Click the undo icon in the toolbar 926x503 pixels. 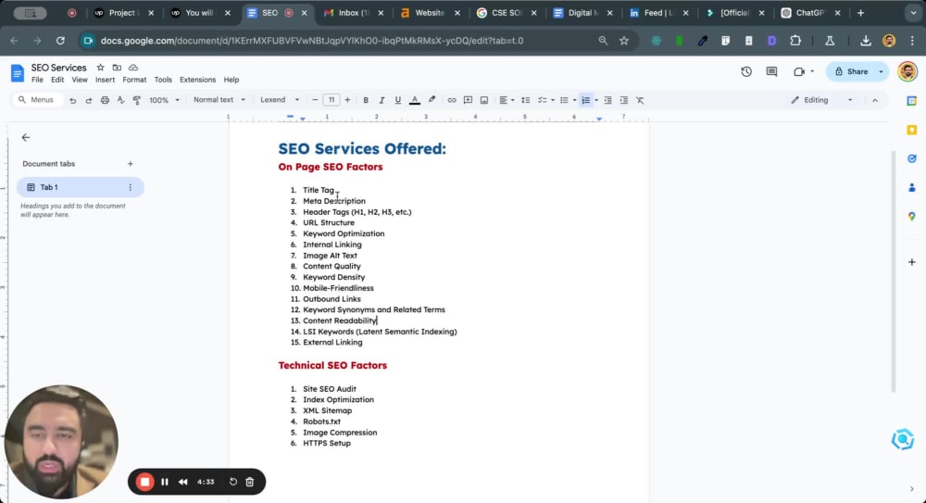point(72,100)
